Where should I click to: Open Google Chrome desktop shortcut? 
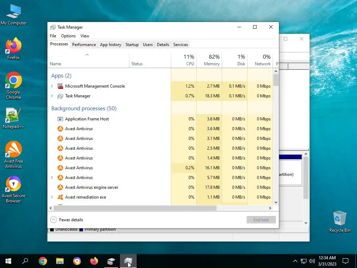coord(14,85)
